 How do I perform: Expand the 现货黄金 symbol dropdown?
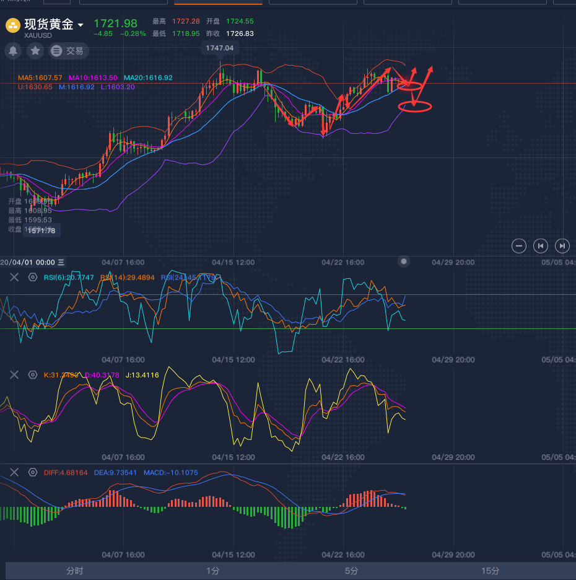81,25
